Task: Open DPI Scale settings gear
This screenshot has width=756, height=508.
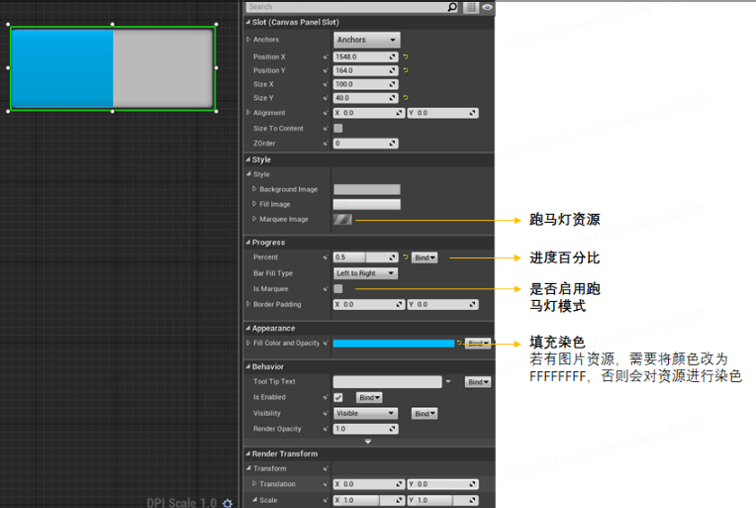Action: tap(228, 503)
